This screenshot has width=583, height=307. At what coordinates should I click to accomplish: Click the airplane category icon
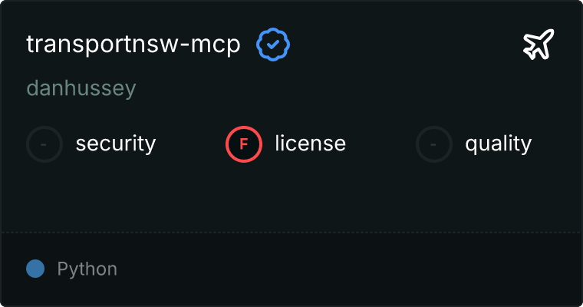[539, 45]
